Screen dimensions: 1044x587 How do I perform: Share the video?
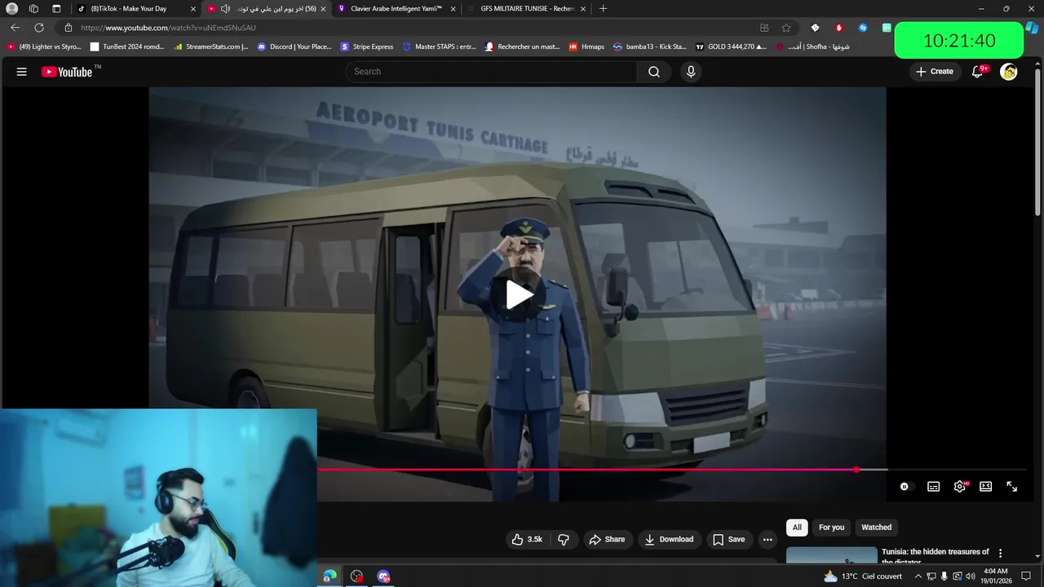point(607,540)
